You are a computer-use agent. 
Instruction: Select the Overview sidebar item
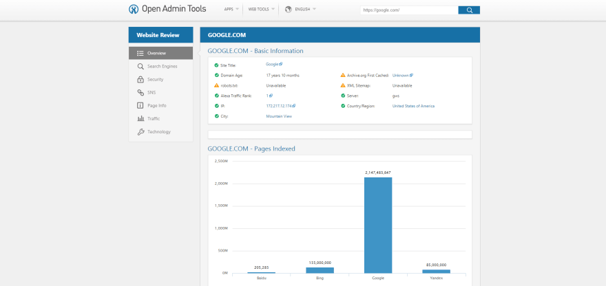pyautogui.click(x=160, y=53)
